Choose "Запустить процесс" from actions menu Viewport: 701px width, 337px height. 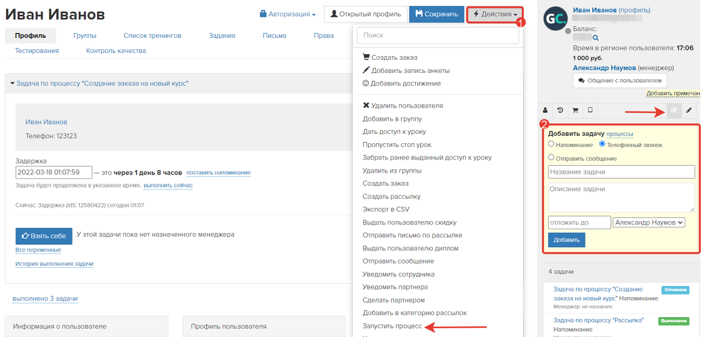coord(392,326)
